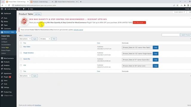Click Add New button beside Product Table
The width and height of the screenshot is (191, 107).
38,14
